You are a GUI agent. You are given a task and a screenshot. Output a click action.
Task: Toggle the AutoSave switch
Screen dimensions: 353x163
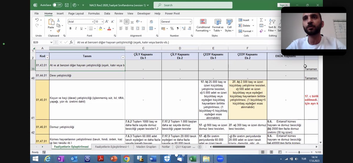coord(57,5)
